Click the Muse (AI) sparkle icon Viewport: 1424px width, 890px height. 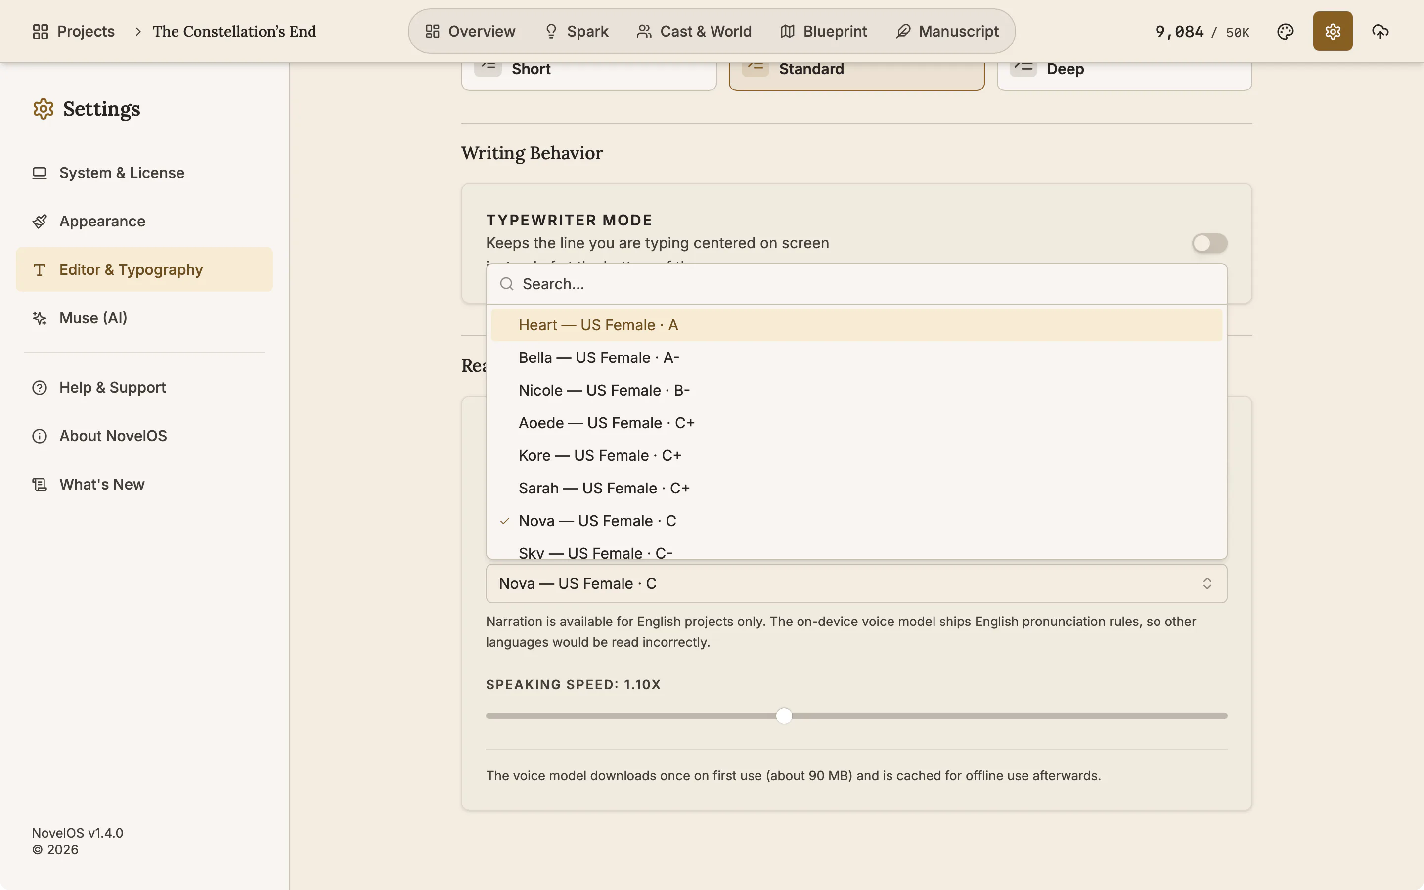point(40,318)
